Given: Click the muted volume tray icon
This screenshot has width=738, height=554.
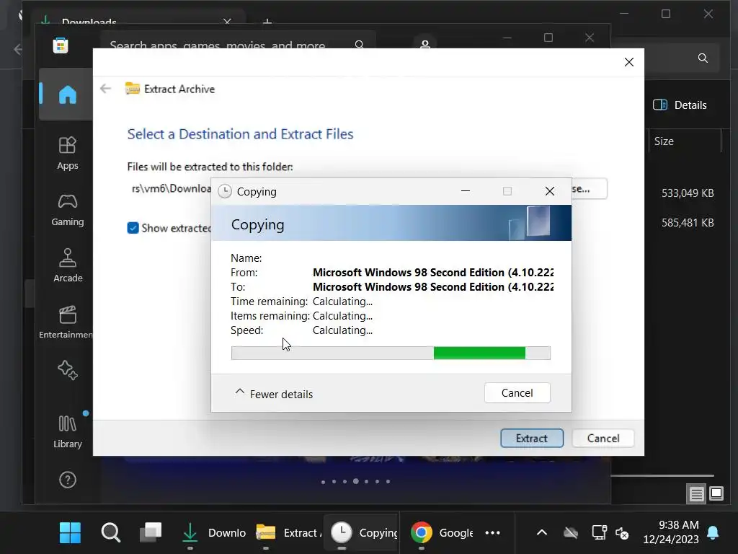Looking at the screenshot, I should [622, 533].
